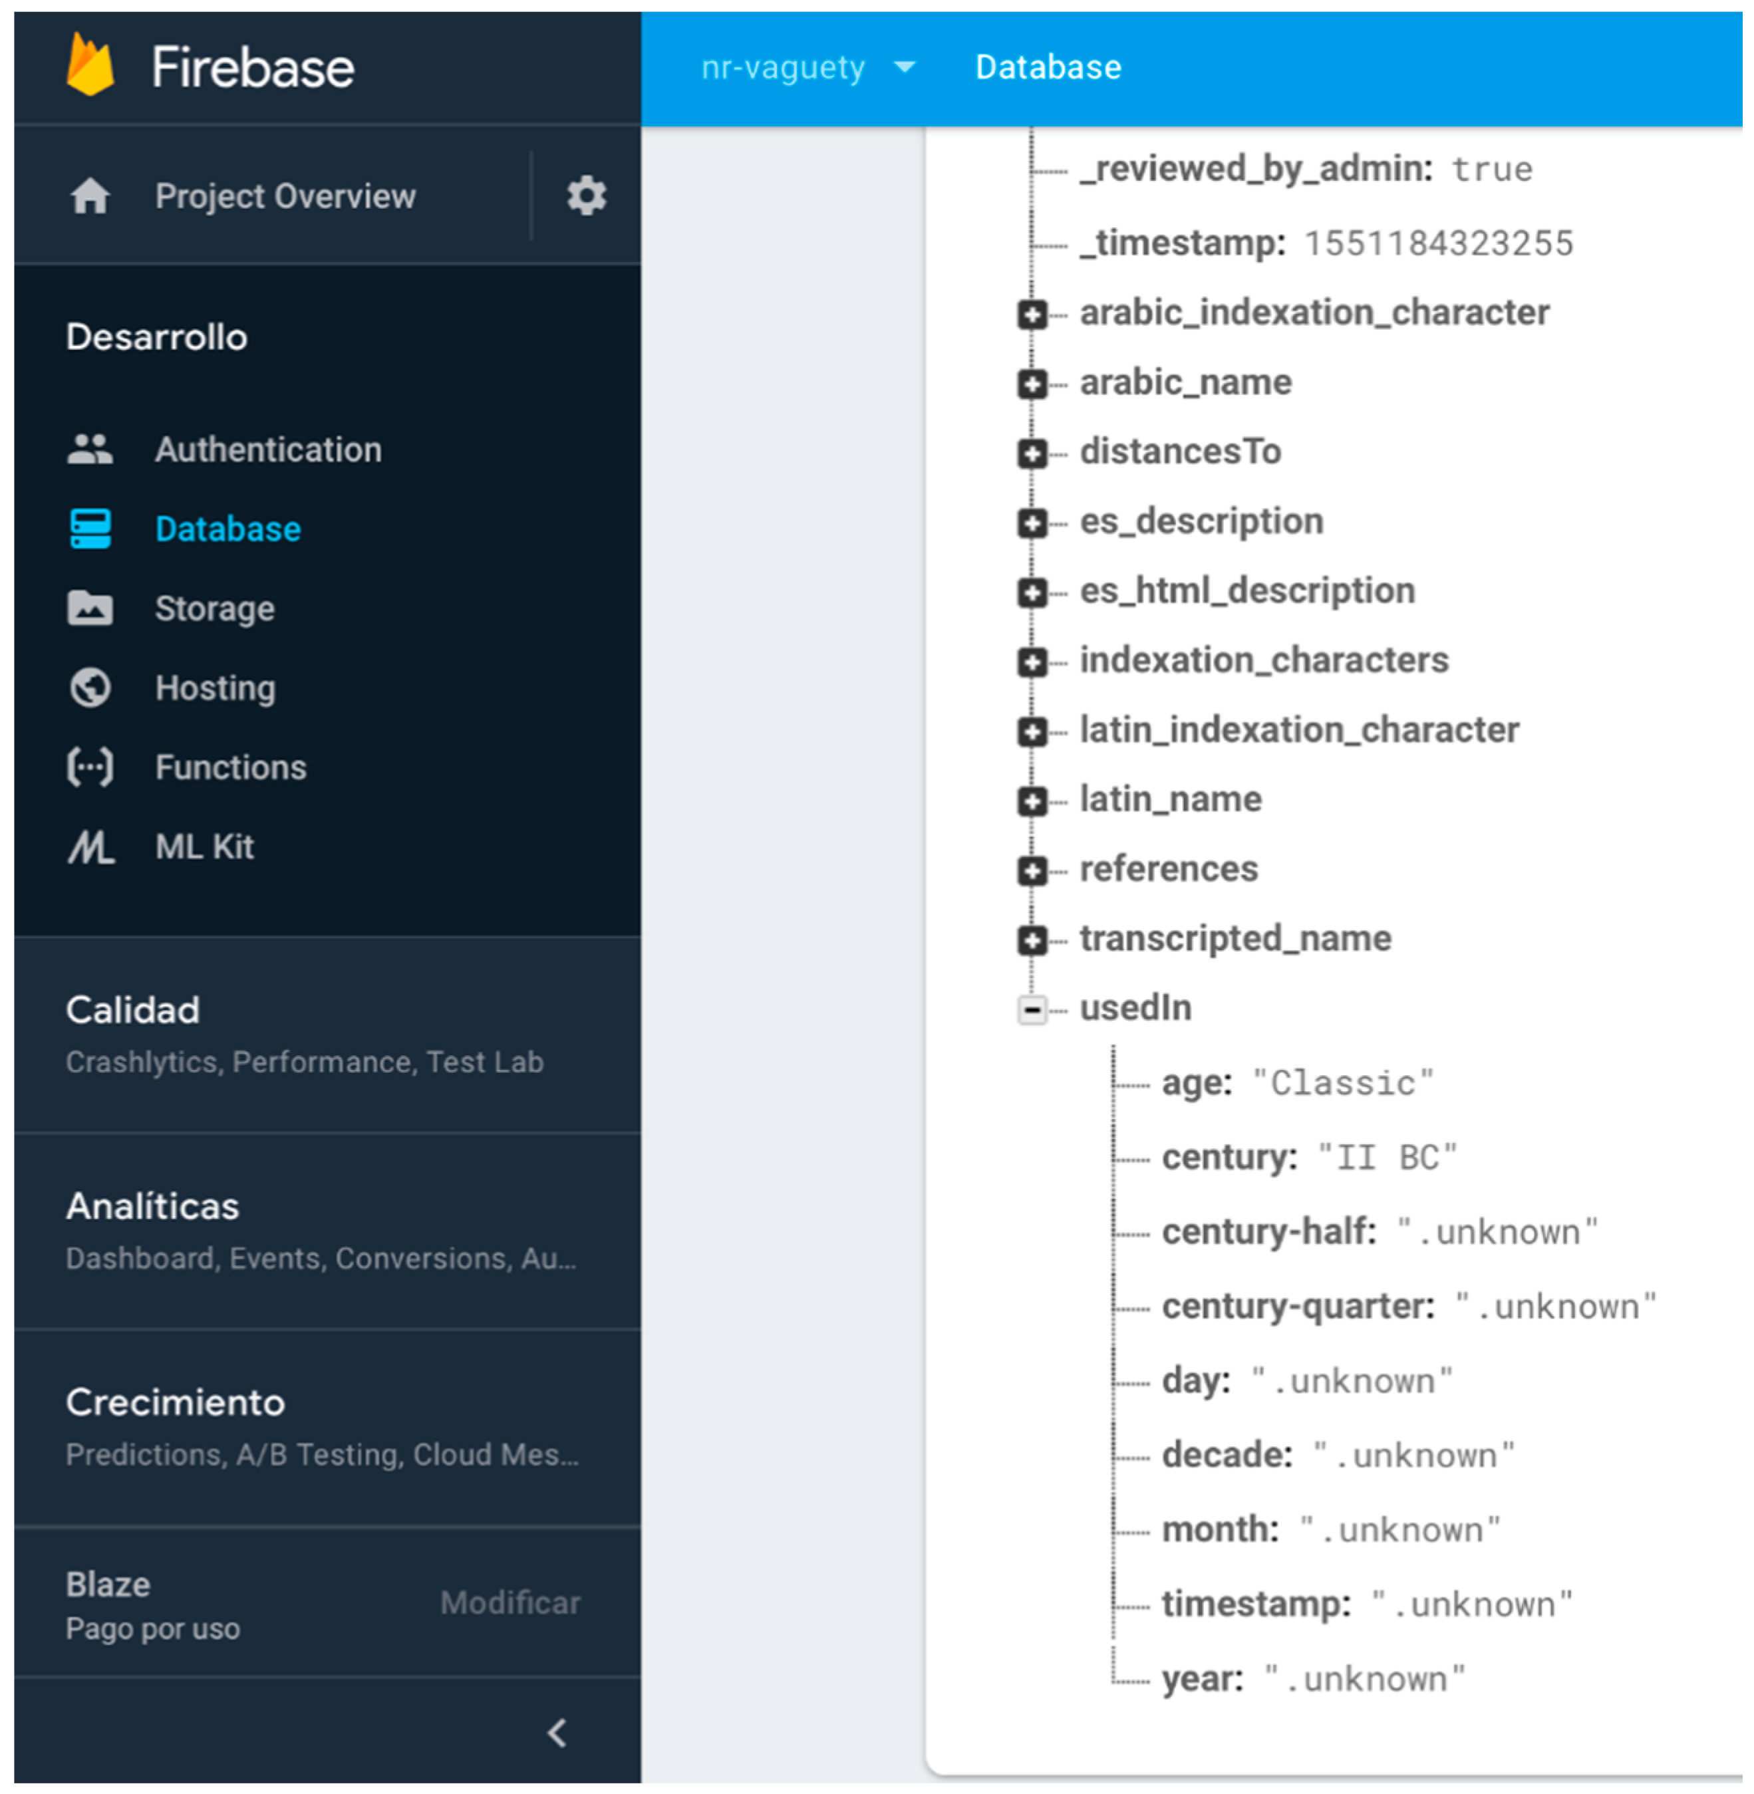Open project settings gear icon
The width and height of the screenshot is (1754, 1794).
[x=586, y=196]
